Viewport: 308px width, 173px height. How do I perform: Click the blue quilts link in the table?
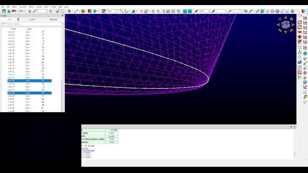pyautogui.click(x=111, y=136)
